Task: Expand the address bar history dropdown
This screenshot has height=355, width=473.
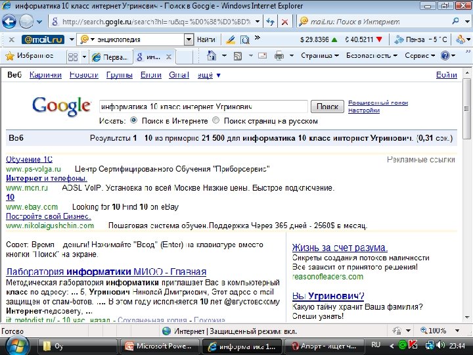Action: pyautogui.click(x=258, y=22)
